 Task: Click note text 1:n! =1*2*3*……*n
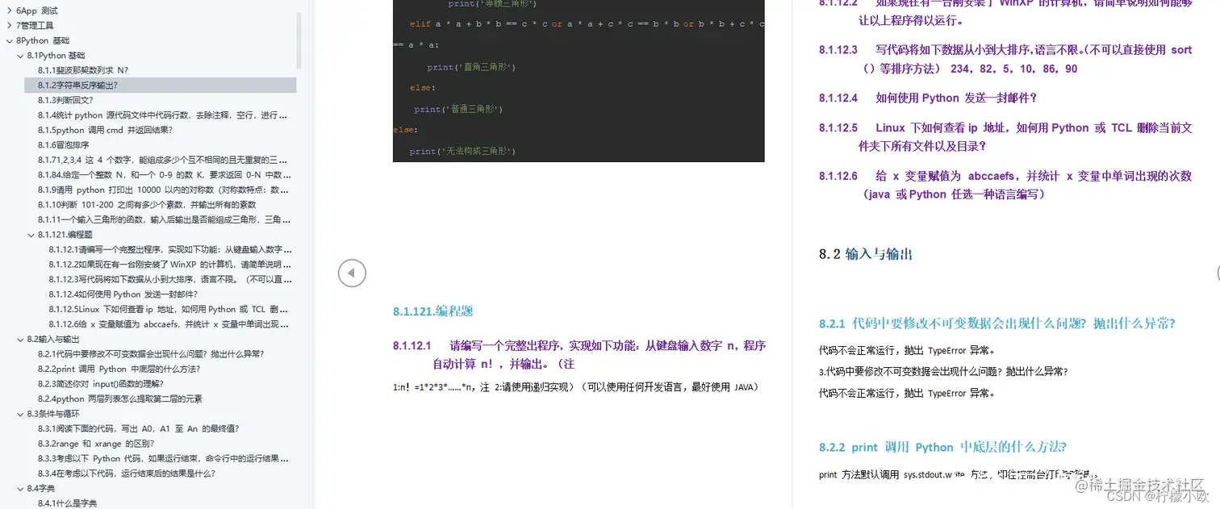coord(575,387)
